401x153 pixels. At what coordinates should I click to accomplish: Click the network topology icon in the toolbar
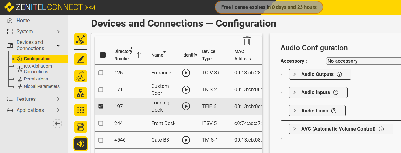81,40
